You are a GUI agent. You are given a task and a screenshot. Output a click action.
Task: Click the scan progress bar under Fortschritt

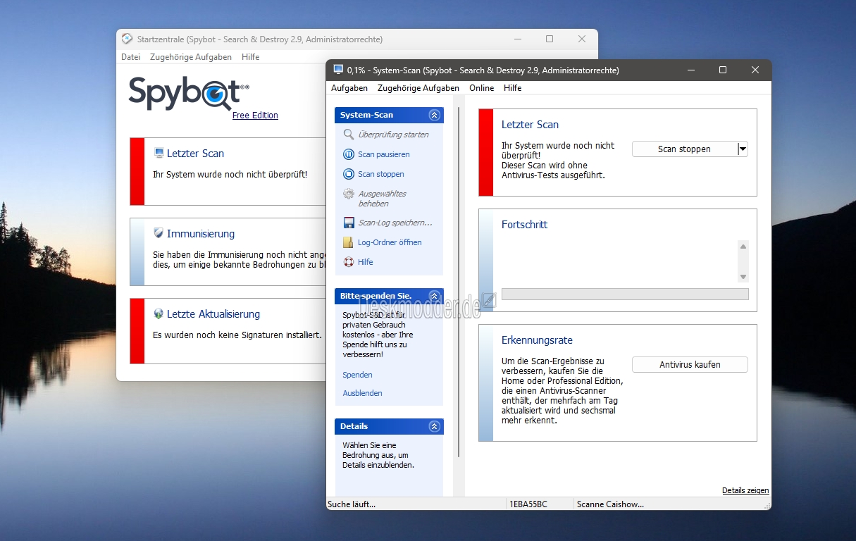[625, 294]
